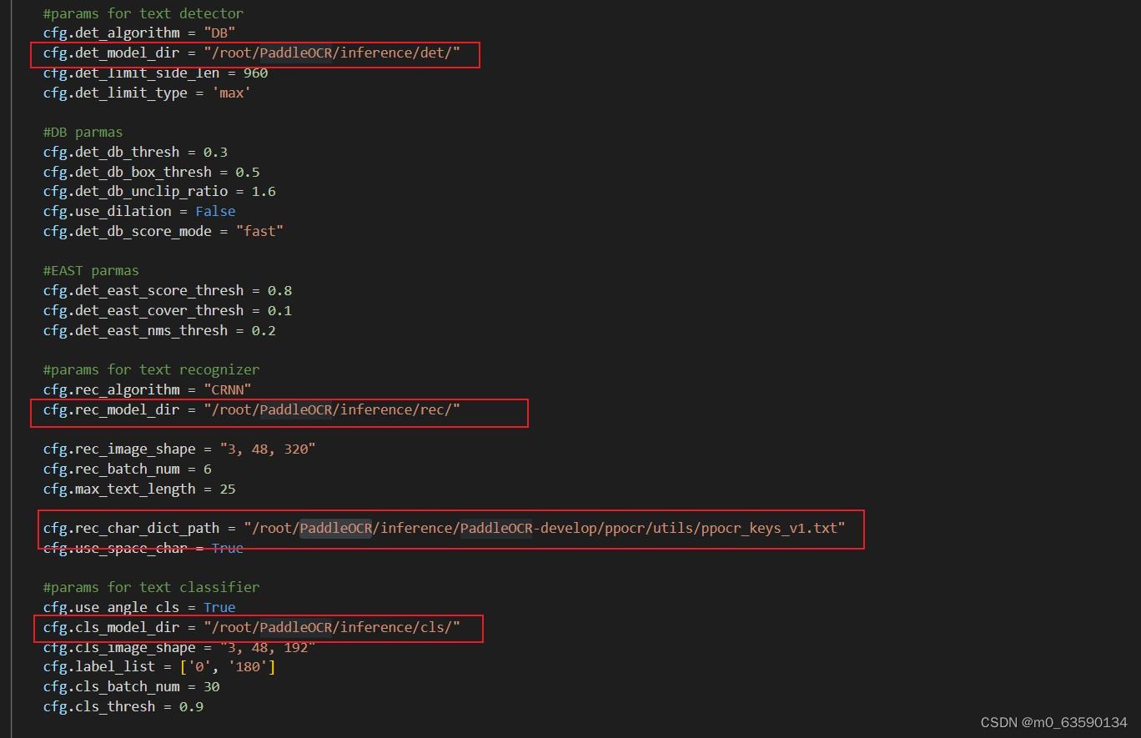
Task: Click the '#params for text recognizer' comment
Action: pos(152,369)
